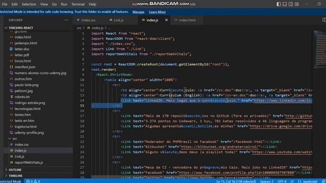Click 'import reportWebVitals' line 5
326x183 pixels.
141,54
